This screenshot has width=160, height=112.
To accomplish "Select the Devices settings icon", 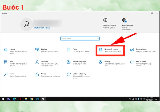I will [x=37, y=50].
